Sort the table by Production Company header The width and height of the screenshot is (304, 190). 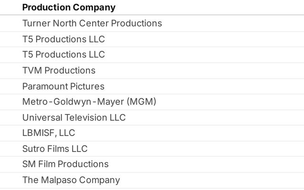tap(68, 8)
